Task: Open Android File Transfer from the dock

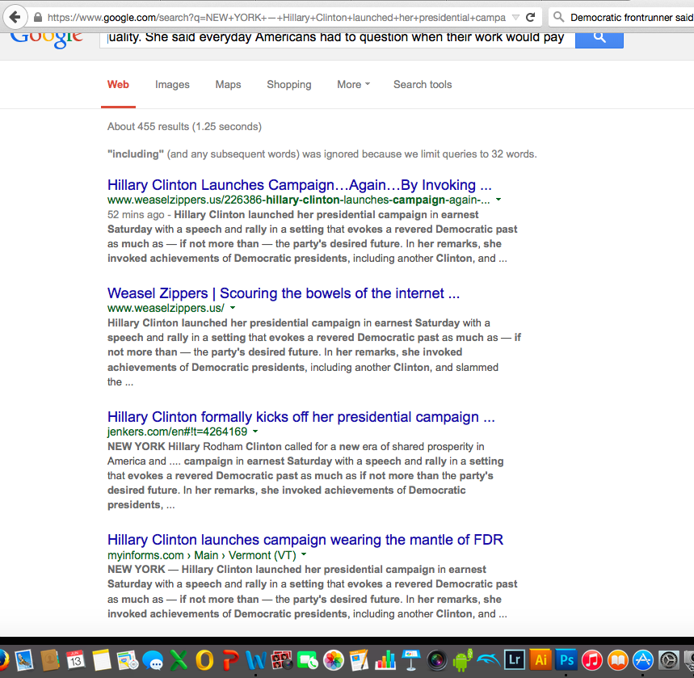Action: pos(462,661)
